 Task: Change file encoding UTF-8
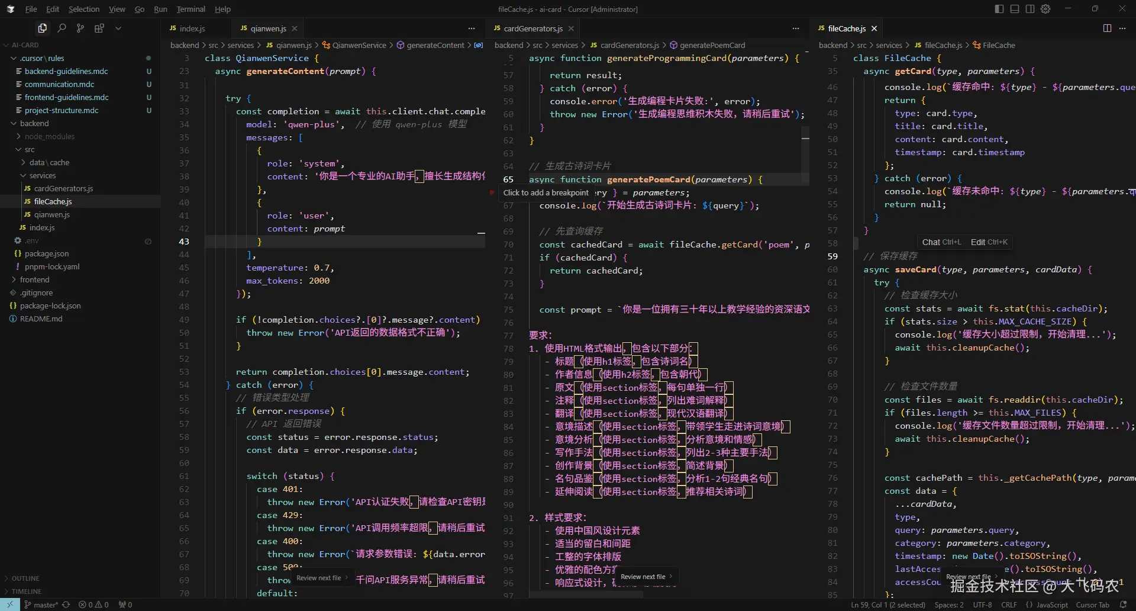[x=982, y=604]
